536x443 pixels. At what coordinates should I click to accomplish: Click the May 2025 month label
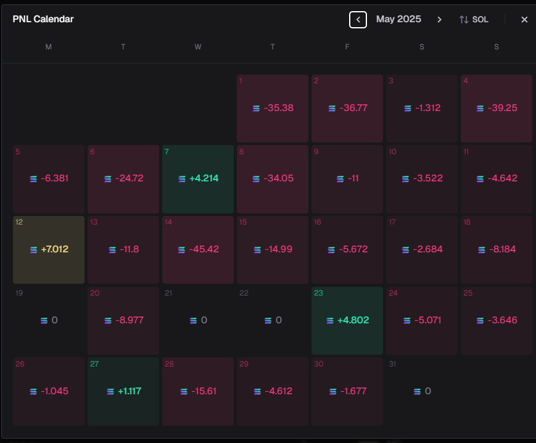(x=398, y=19)
